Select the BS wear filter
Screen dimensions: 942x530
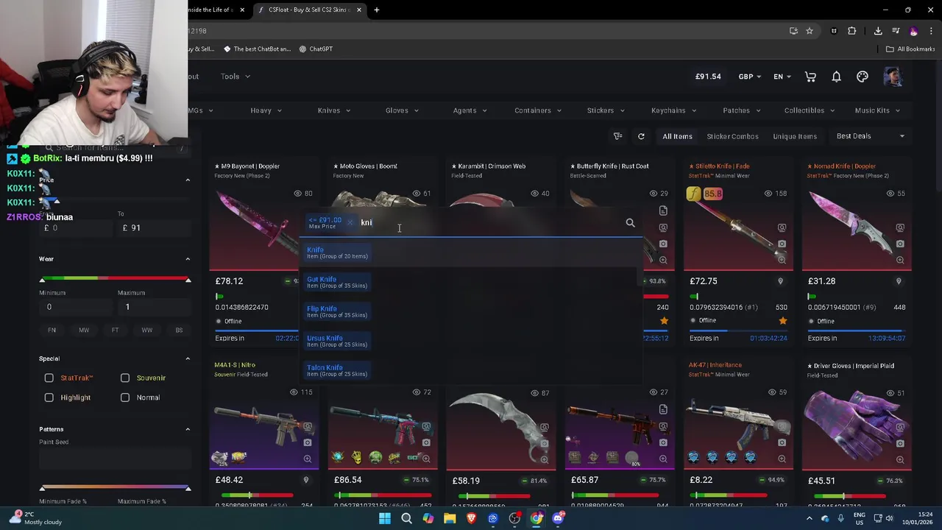coord(179,330)
